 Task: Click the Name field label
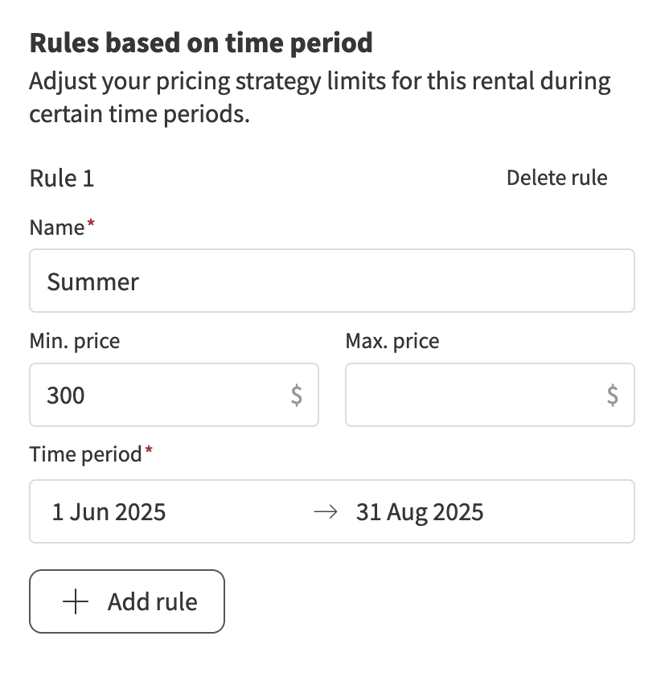point(56,228)
